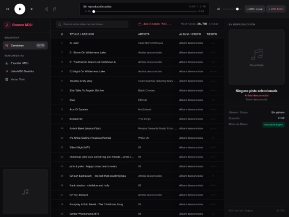Select the track Stay
The height and width of the screenshot is (217, 289).
(x=138, y=100)
